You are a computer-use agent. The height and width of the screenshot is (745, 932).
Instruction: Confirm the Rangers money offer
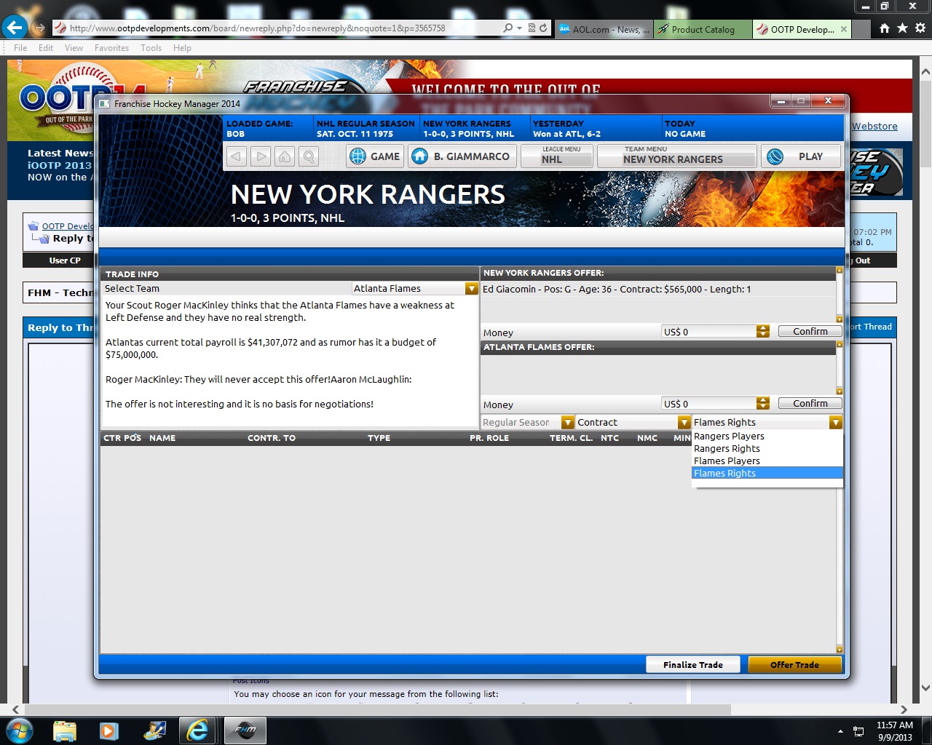(x=810, y=332)
